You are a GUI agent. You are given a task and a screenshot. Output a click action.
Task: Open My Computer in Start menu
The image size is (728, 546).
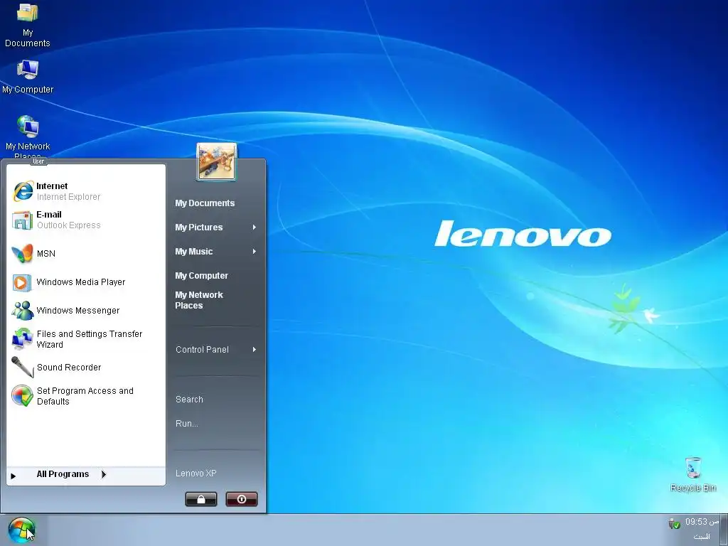coord(201,276)
